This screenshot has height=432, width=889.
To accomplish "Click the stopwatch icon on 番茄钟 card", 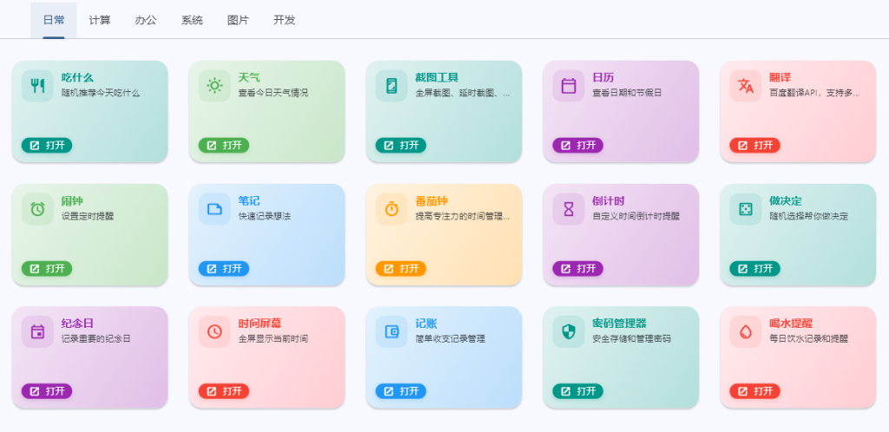I will pyautogui.click(x=392, y=209).
